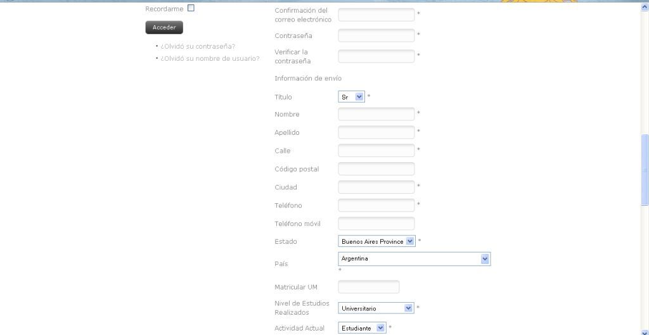
Task: Click the Teléfono móvil label
Action: pyautogui.click(x=297, y=224)
